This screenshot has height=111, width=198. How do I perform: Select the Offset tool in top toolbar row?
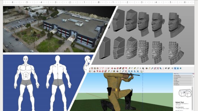click(x=126, y=68)
